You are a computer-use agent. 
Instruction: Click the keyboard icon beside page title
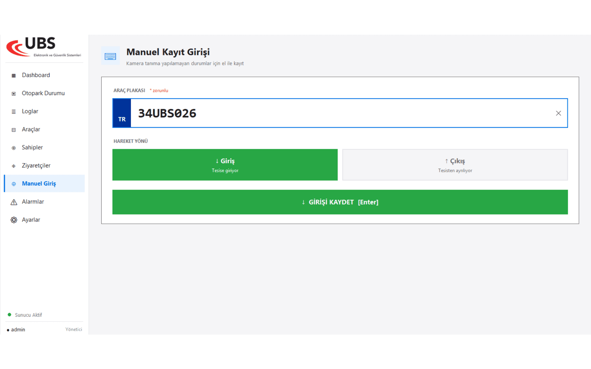click(x=111, y=56)
